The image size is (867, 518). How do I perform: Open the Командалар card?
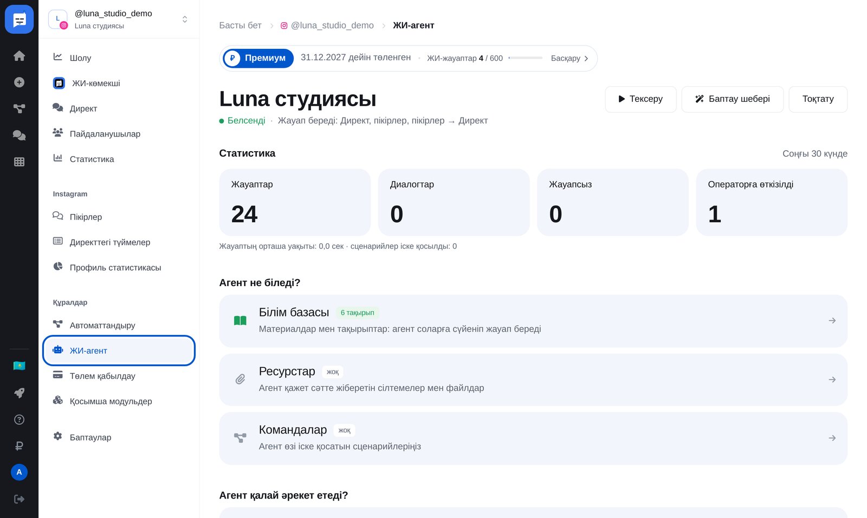(533, 438)
